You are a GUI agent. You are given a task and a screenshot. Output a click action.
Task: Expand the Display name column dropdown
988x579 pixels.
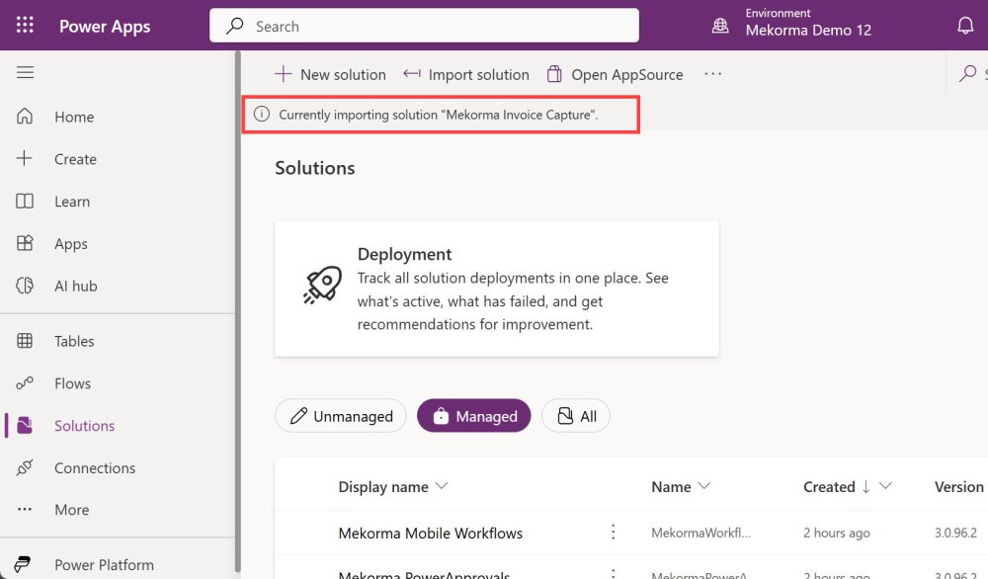click(x=442, y=486)
